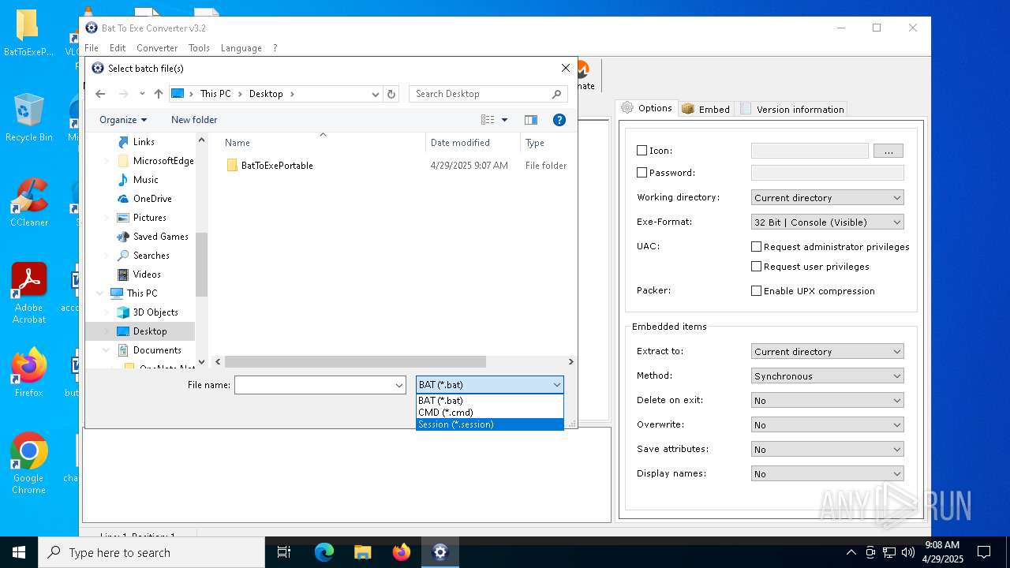Open Display names dropdown
Screen dimensions: 1010x568
(x=828, y=474)
